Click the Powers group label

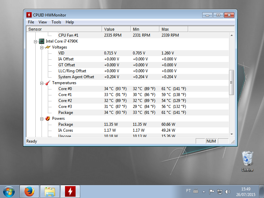(58, 118)
